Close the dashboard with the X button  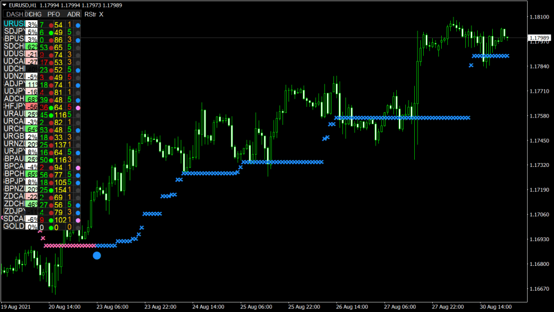[102, 14]
